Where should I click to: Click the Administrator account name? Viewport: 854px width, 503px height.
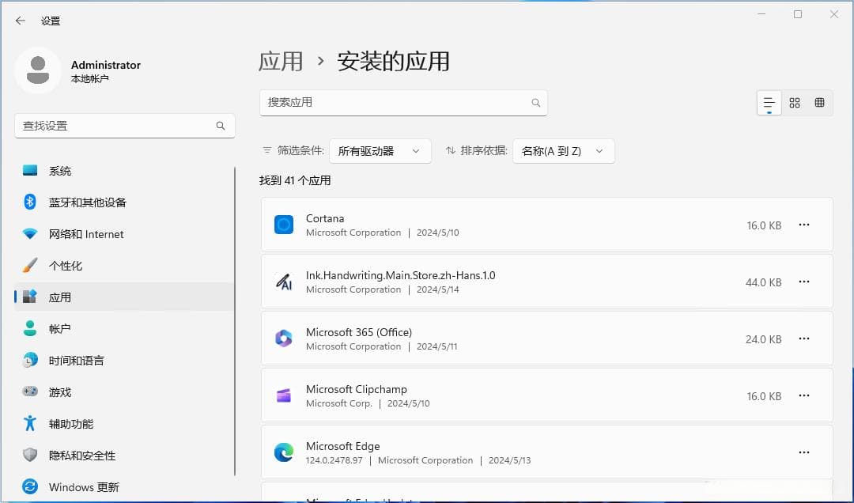(x=106, y=65)
